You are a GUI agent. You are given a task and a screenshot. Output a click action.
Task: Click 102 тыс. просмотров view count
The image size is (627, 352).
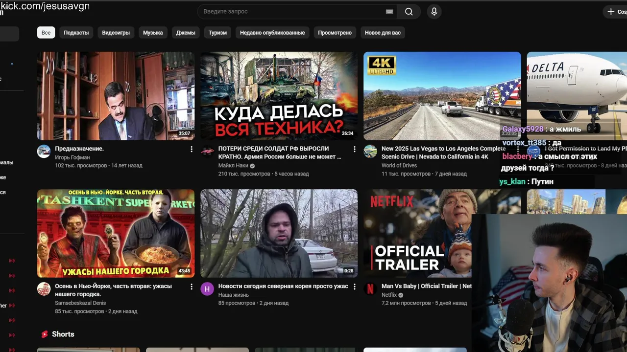point(81,166)
